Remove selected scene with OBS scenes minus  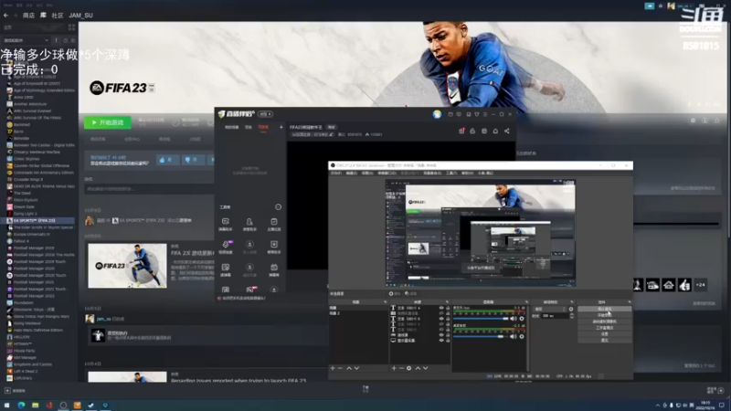[x=340, y=368]
